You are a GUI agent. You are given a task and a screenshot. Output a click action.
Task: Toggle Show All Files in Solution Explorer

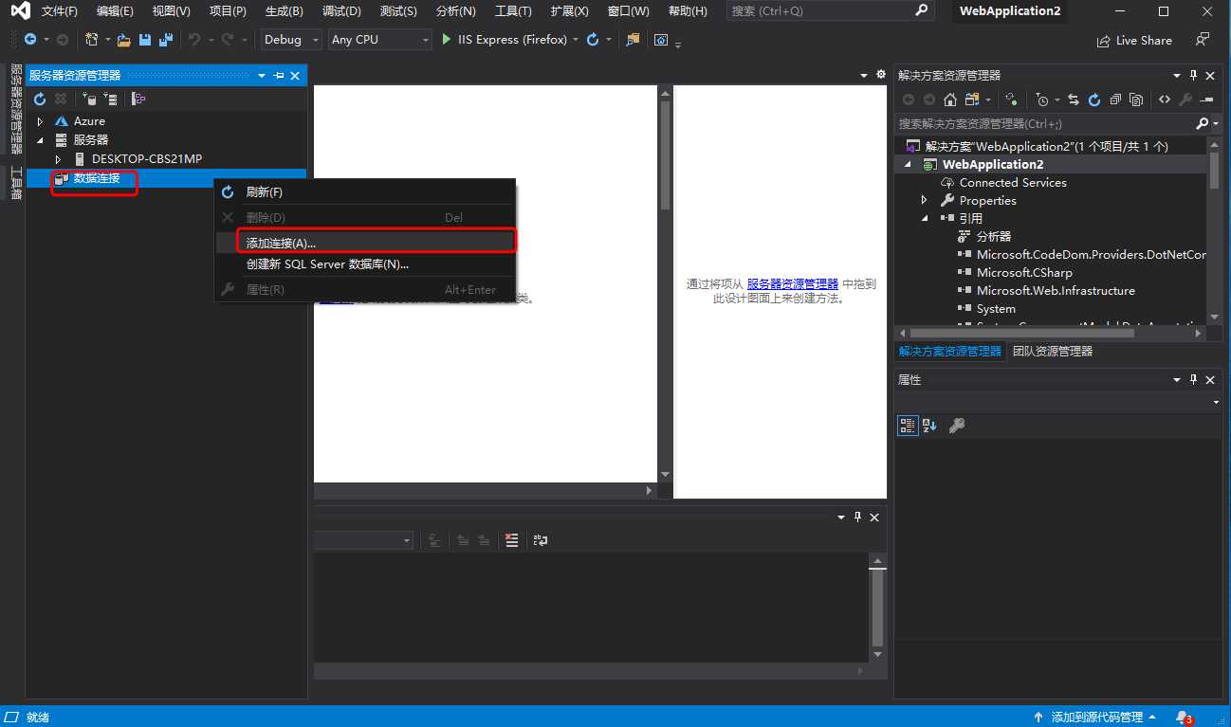[1136, 100]
